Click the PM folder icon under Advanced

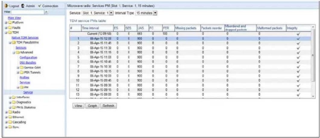[x=22, y=88]
